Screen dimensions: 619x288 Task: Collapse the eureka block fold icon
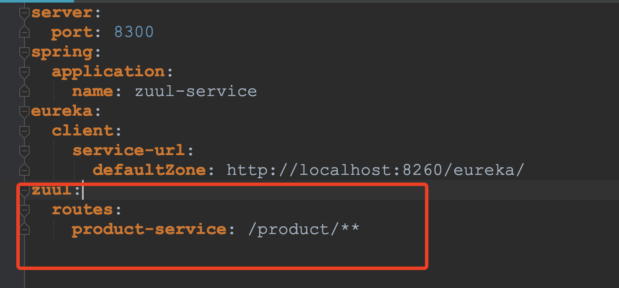24,111
